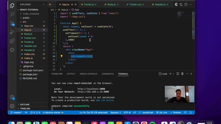Image resolution: width=221 pixels, height=124 pixels.
Task: Switch to Footer.js editor tab
Action: [89, 4]
